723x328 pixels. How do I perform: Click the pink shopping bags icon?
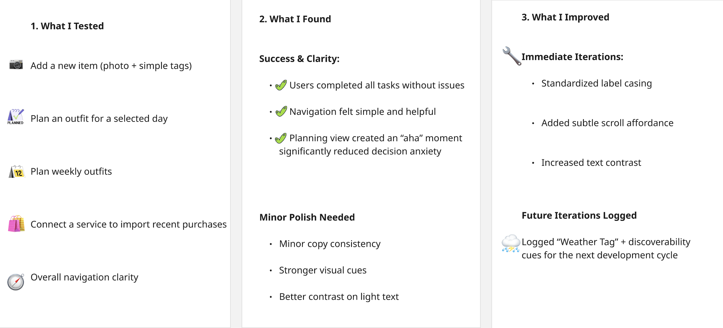(16, 224)
